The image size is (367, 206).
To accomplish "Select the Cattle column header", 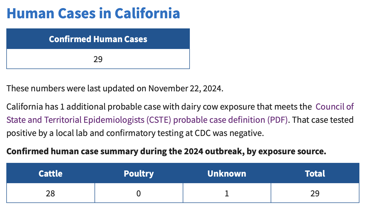I will tap(51, 173).
